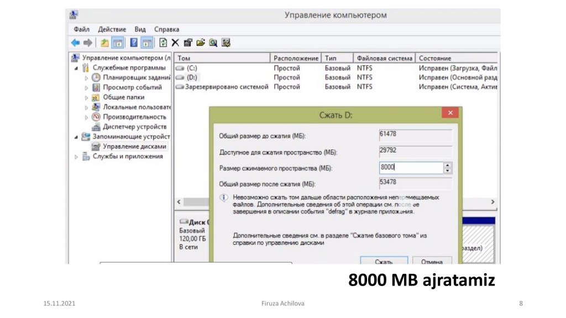Click the blue Help question mark icon
Screen dimensions: 566x318
click(x=134, y=43)
